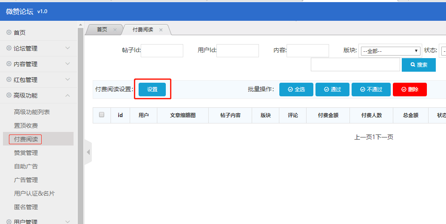This screenshot has width=446, height=224.
Task: Tick the select-all checkbox in table header
Action: (x=102, y=115)
